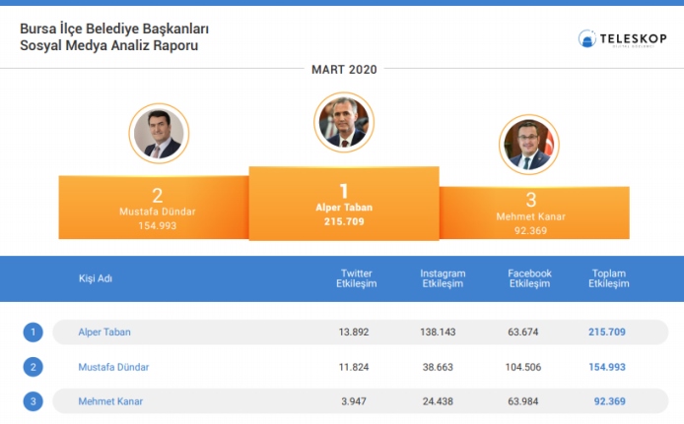Open Mustafa Dündar's profile photo
The image size is (684, 424).
(x=159, y=133)
